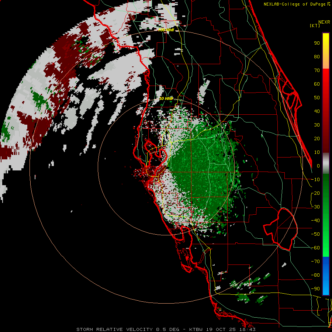Click the -60 scale value
Image resolution: width=332 pixels, height=332 pixels.
pyautogui.click(x=316, y=248)
